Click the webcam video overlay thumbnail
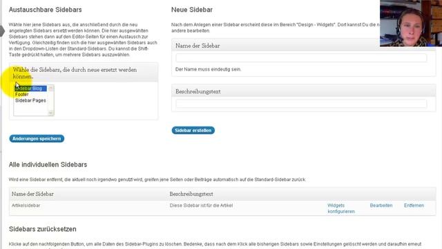The image size is (442, 249). click(411, 23)
